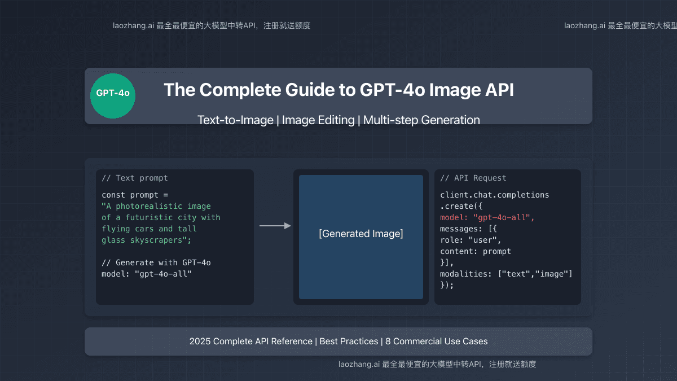Image resolution: width=677 pixels, height=381 pixels.
Task: Click the line "flying cars and tall"
Action: point(149,229)
